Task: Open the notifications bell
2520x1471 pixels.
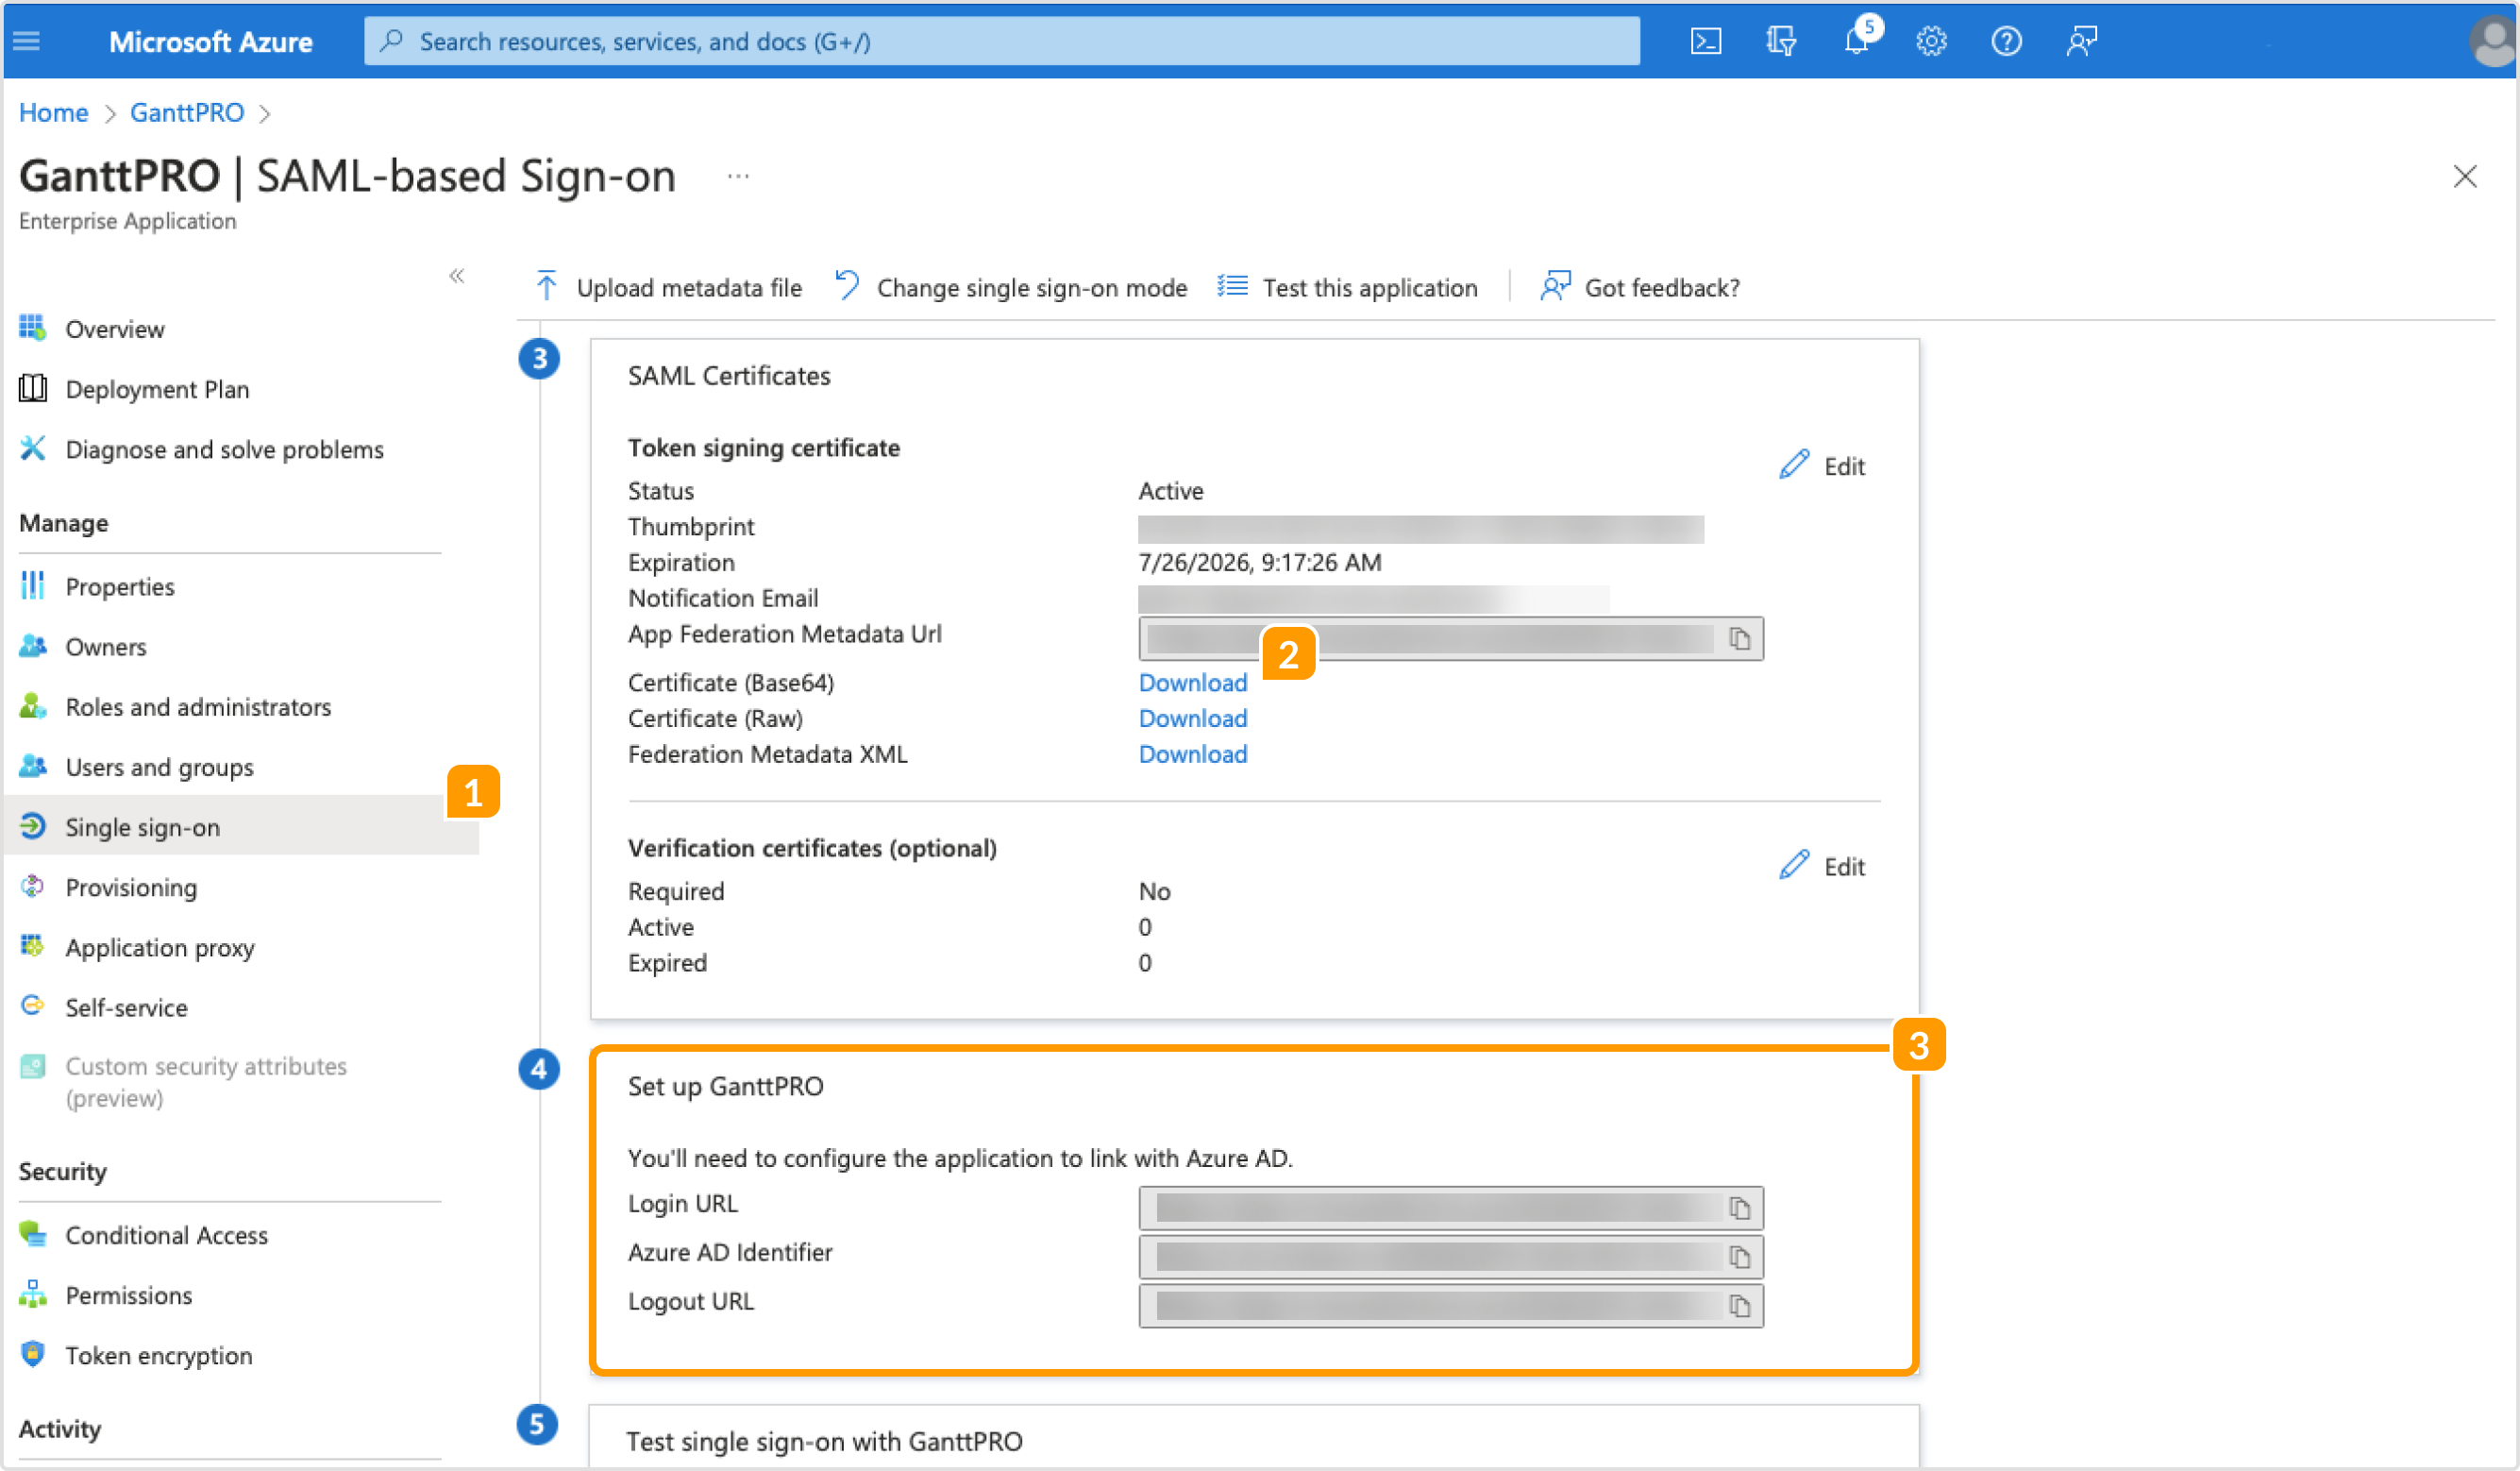Action: (x=1858, y=41)
